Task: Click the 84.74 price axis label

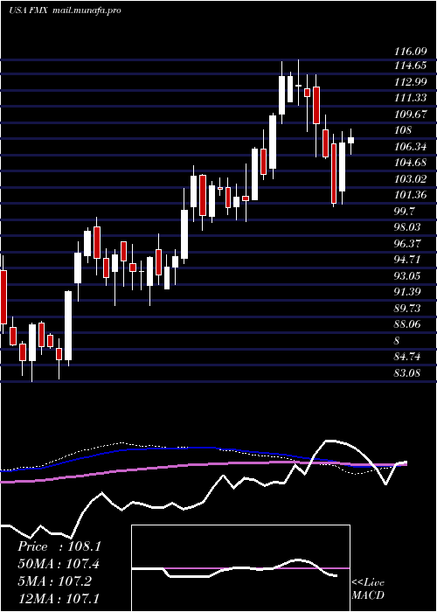Action: tap(407, 357)
